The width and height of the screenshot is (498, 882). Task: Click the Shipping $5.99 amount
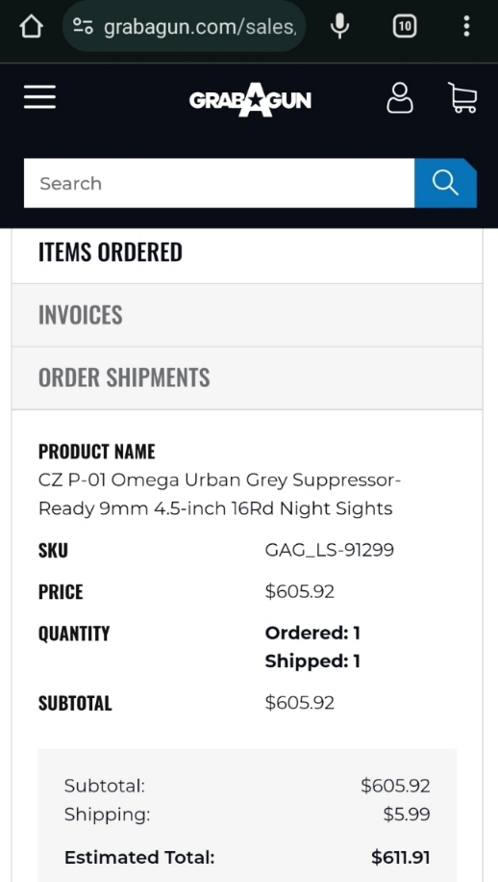click(407, 814)
